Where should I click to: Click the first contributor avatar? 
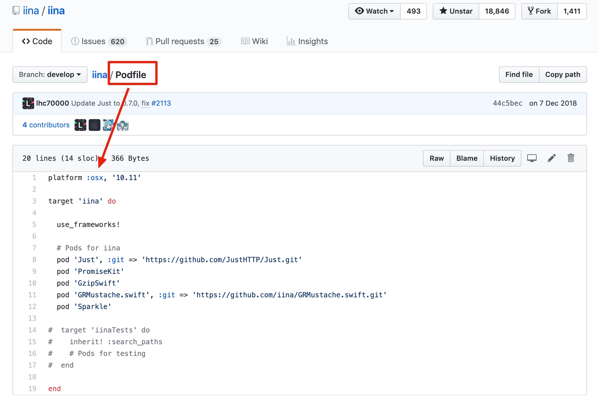click(x=80, y=125)
